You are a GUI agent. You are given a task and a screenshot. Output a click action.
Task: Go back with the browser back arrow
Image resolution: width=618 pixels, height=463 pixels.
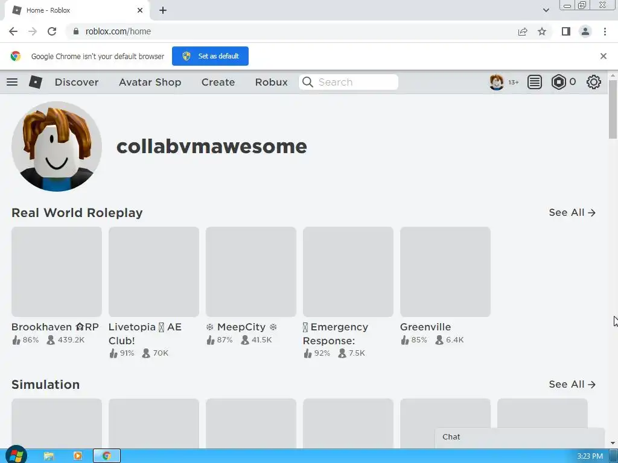(x=13, y=31)
